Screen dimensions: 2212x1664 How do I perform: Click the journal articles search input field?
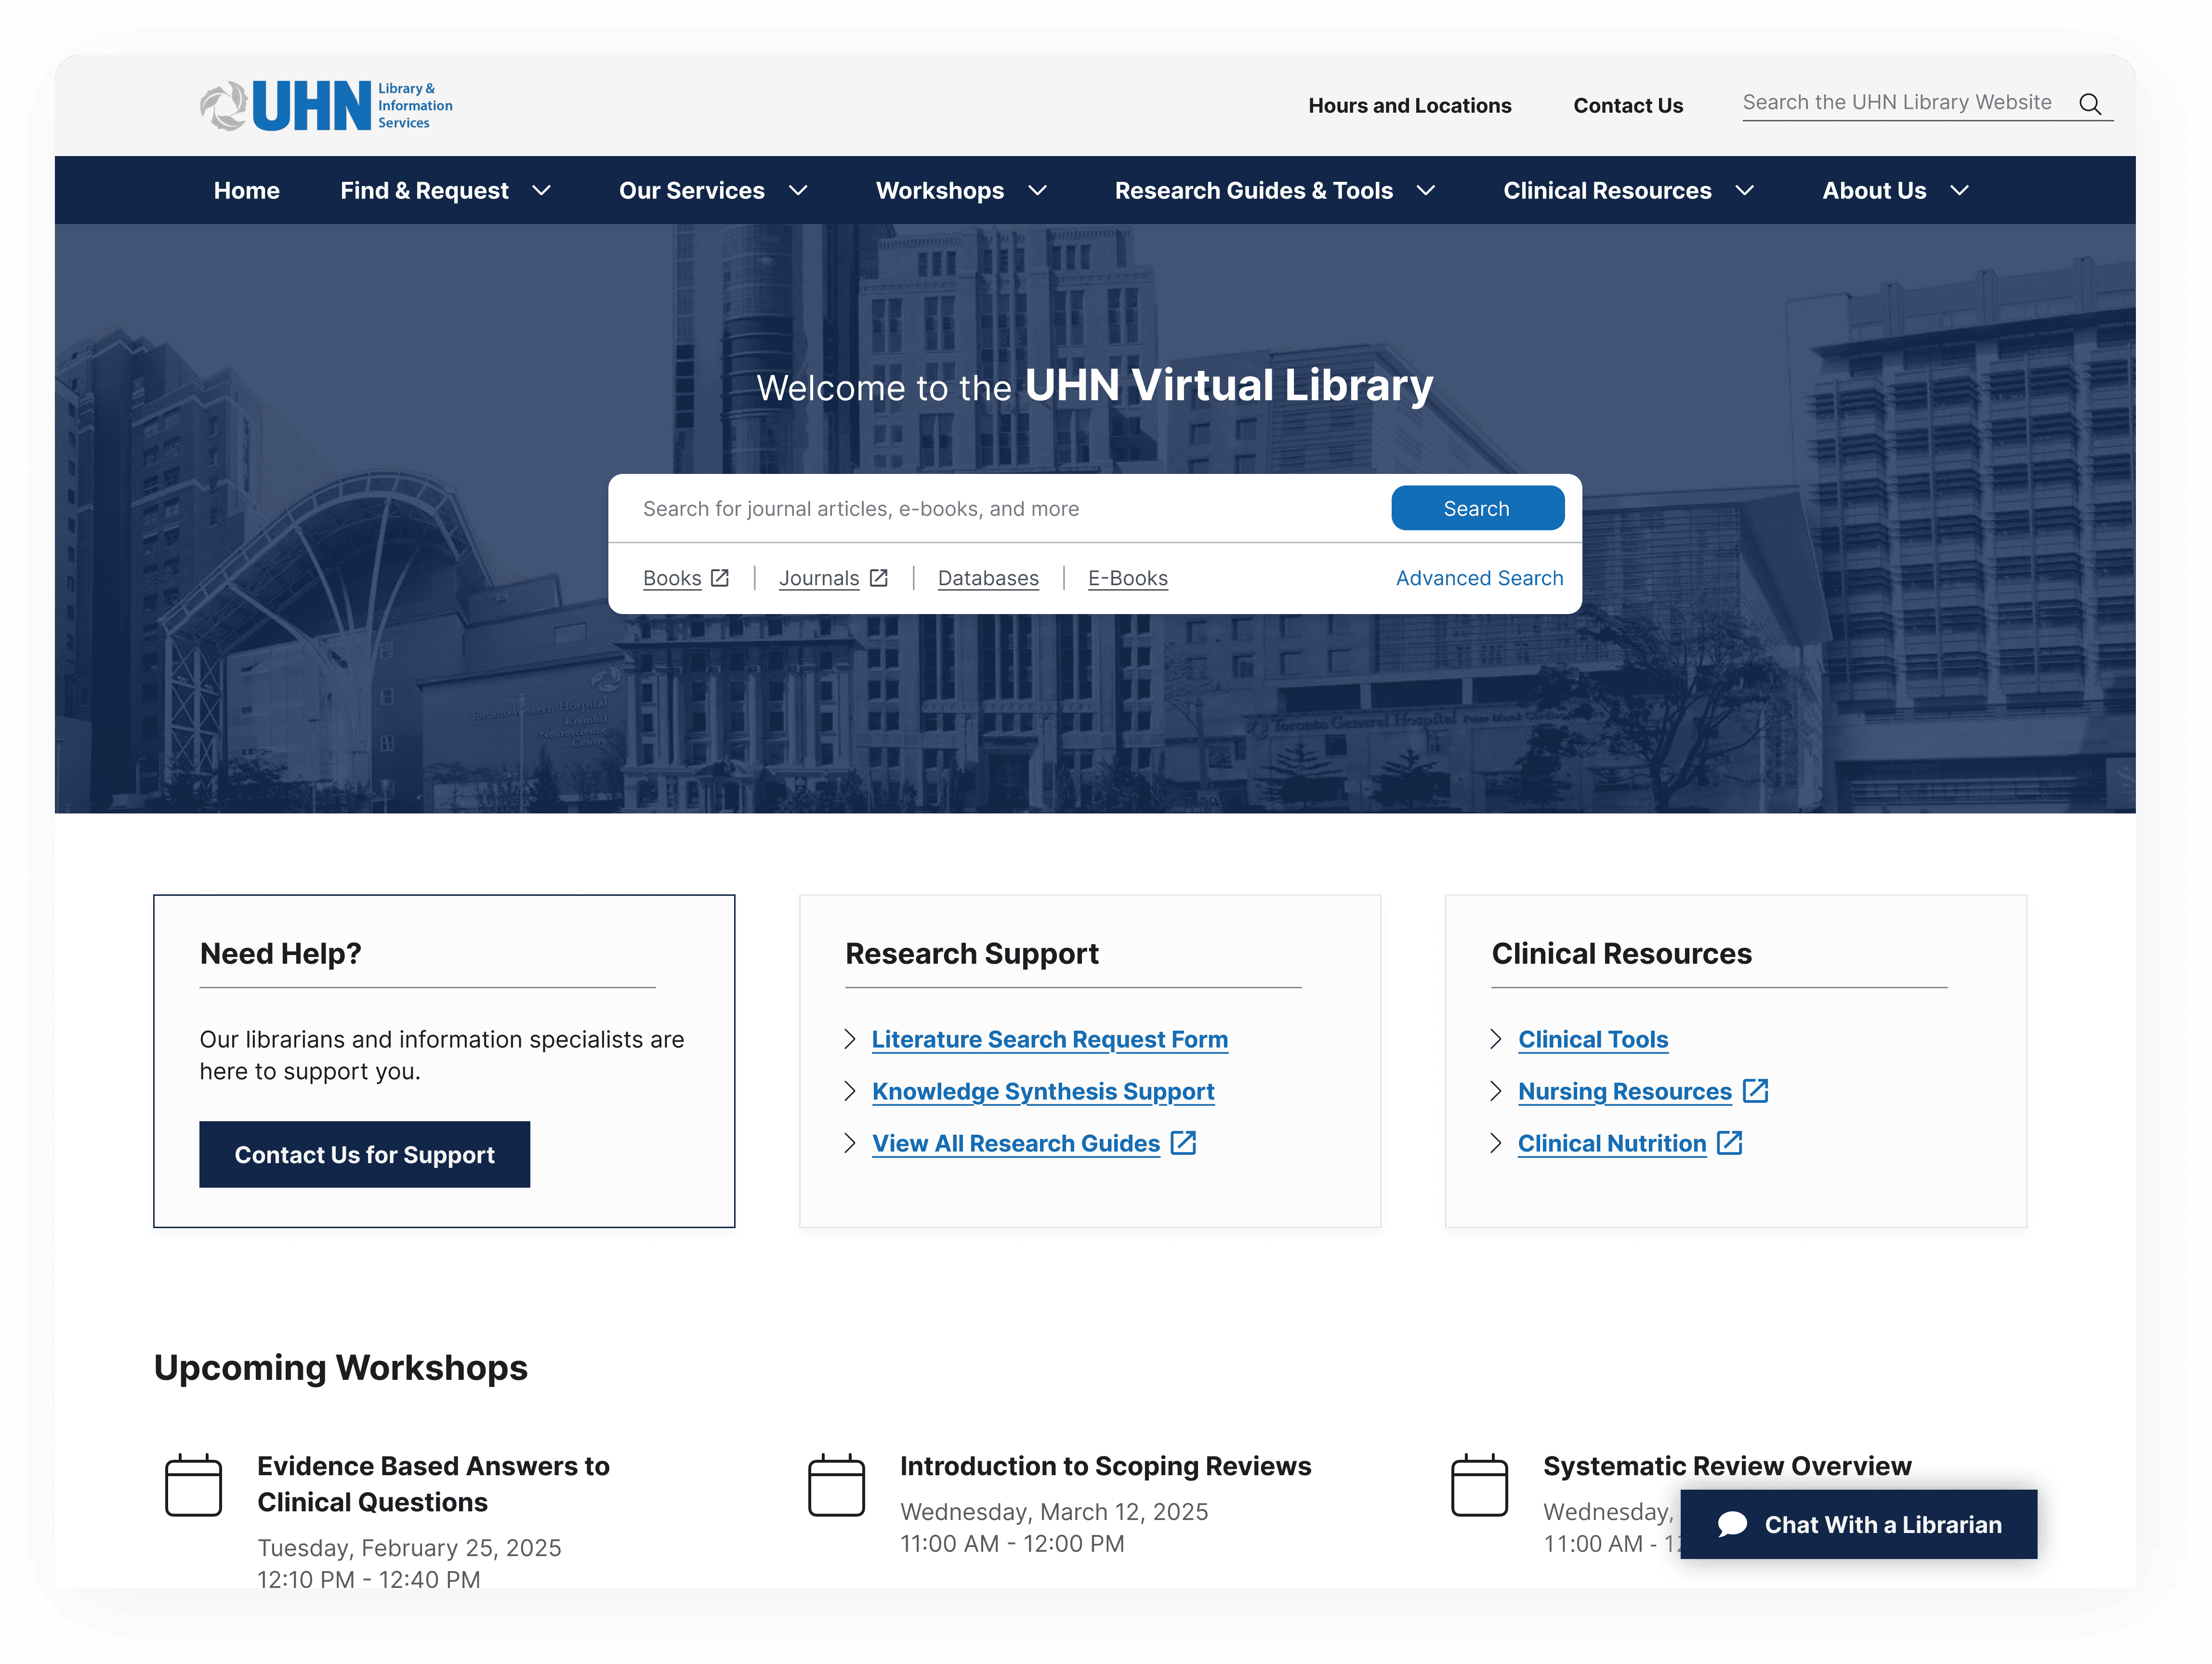pos(1000,509)
